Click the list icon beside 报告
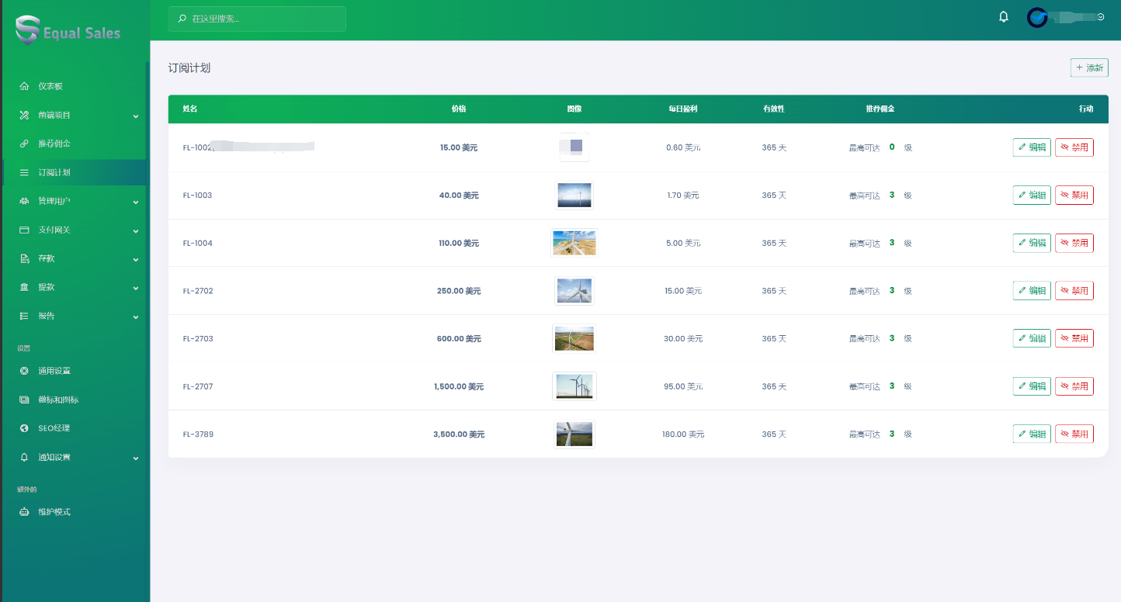This screenshot has height=602, width=1121. [24, 316]
